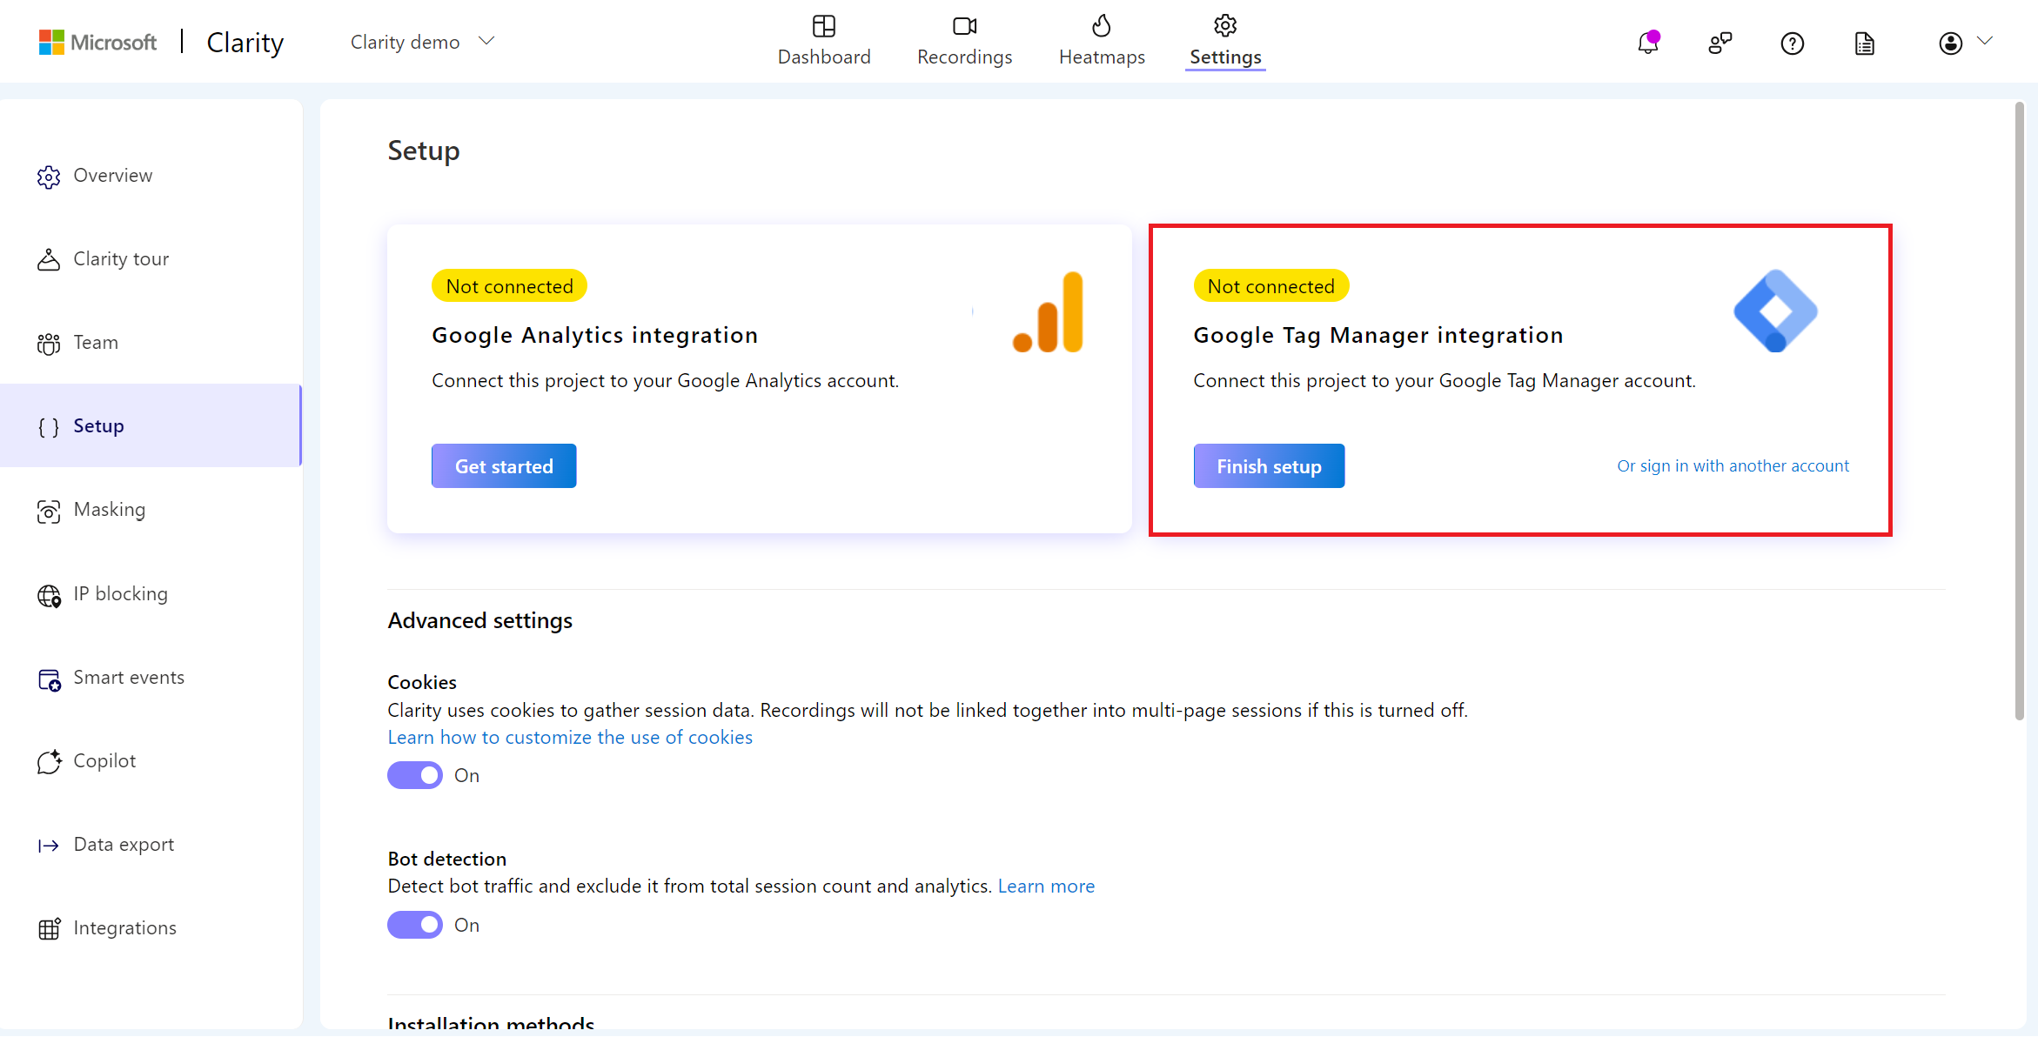
Task: Click the Integrations grid icon
Action: (49, 928)
